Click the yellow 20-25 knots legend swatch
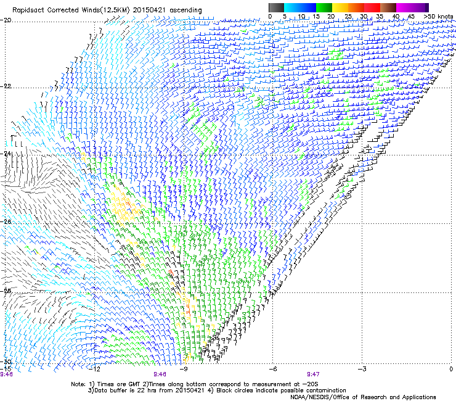 [x=340, y=7]
